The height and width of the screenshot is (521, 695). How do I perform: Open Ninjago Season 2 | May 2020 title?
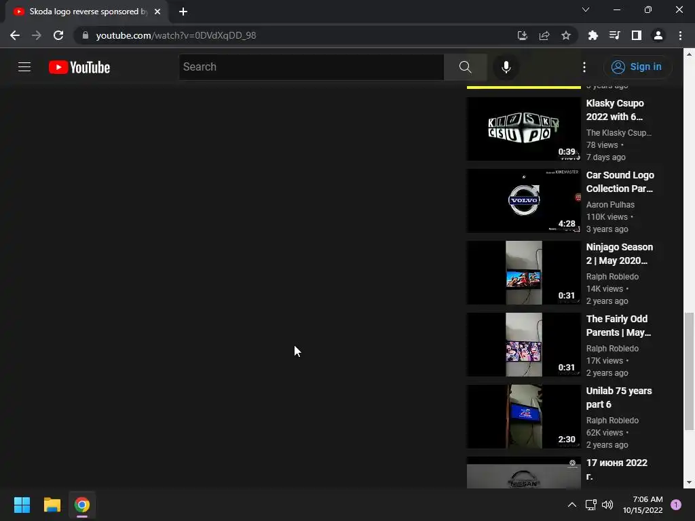[619, 254]
